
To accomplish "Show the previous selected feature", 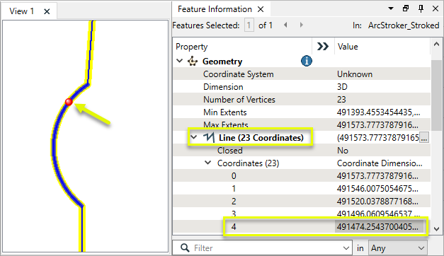I will coord(285,25).
